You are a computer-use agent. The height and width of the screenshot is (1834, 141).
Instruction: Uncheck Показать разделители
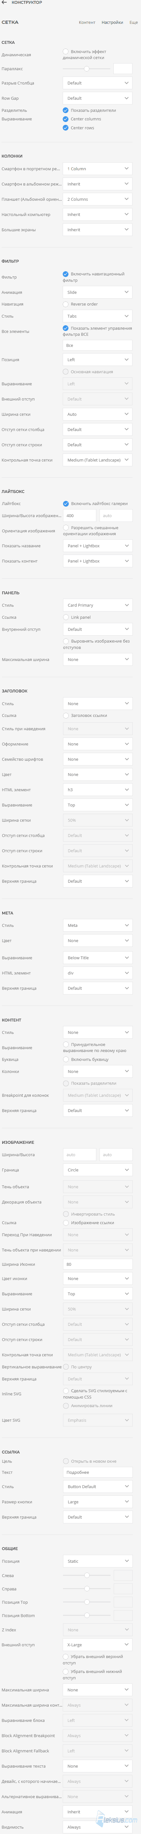pyautogui.click(x=66, y=110)
